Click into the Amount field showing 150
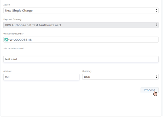This screenshot has height=118, width=163. point(41,77)
